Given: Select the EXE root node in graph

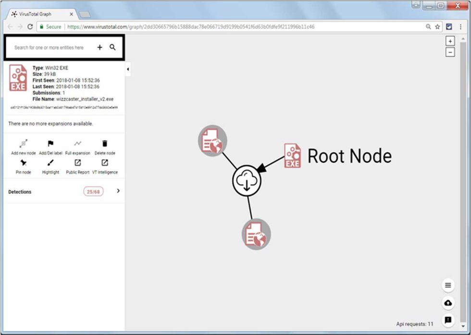Looking at the screenshot, I should pos(292,156).
